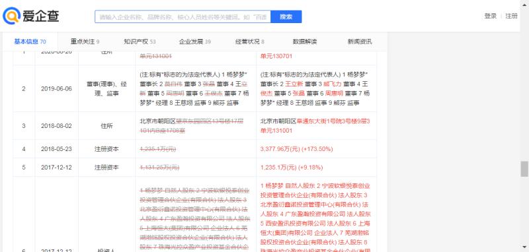Switch to 基本信息 tab
Image resolution: width=529 pixels, height=252 pixels.
[x=30, y=42]
